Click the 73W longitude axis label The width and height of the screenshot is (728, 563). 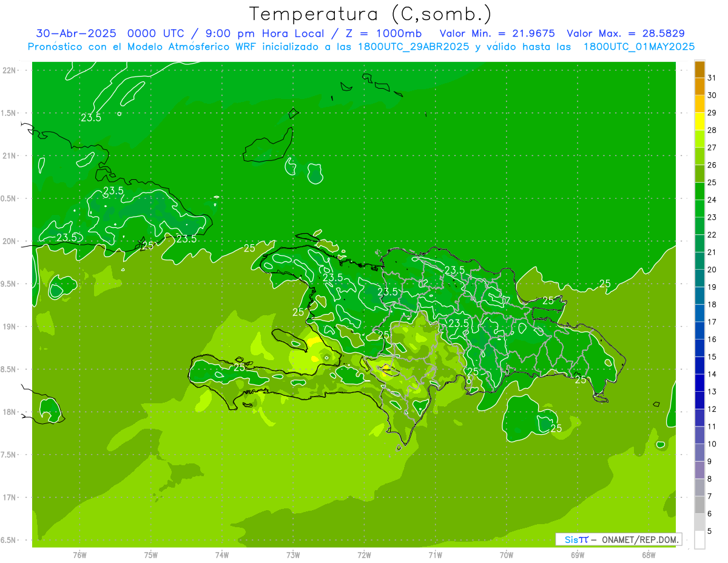(293, 555)
